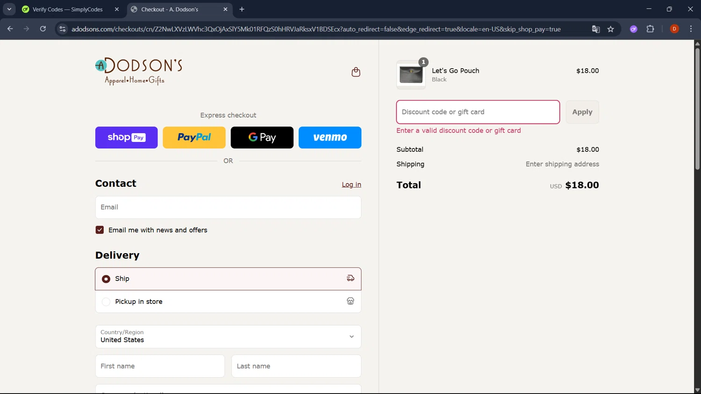Close the Verify Codes SimplyCodes tab
Viewport: 701px width, 394px height.
pos(117,9)
